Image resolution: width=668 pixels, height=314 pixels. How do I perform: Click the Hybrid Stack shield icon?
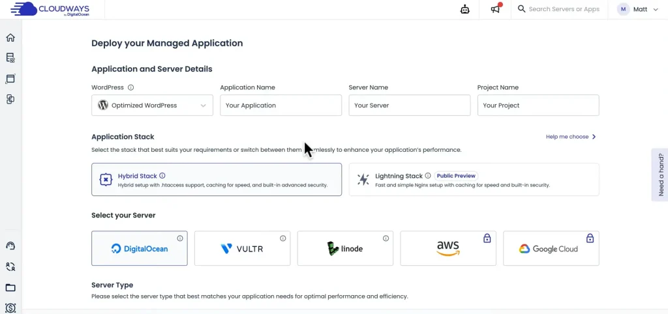pyautogui.click(x=106, y=180)
